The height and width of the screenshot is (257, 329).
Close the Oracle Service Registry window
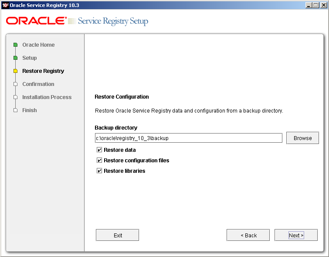coord(324,5)
